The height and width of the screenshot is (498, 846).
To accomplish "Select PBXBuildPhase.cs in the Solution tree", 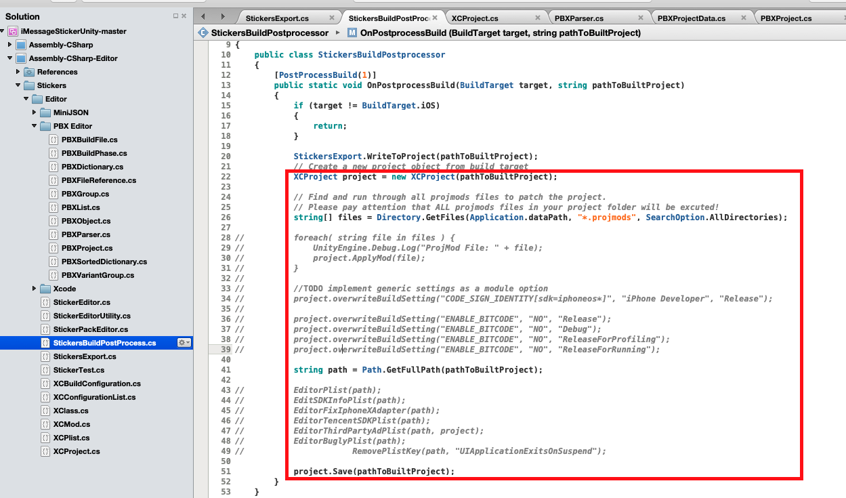I will [x=94, y=153].
